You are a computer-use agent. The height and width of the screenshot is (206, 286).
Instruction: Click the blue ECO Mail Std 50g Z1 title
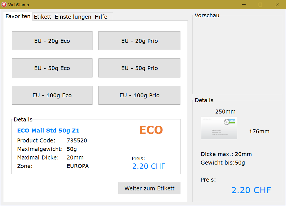(x=48, y=131)
